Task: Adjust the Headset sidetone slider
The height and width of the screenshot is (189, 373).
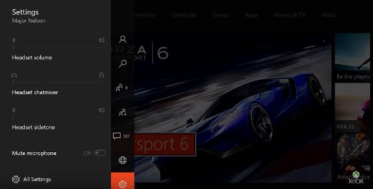Action: (59, 117)
